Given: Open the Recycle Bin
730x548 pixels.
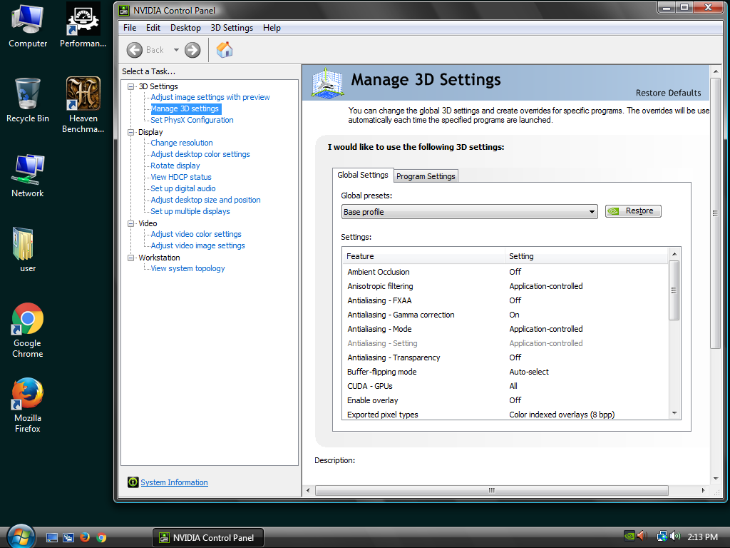Looking at the screenshot, I should click(27, 93).
